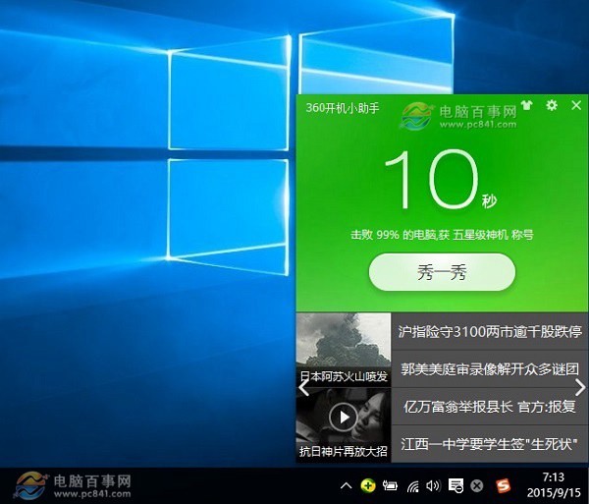589x504 pixels.
Task: Open the skin (shirt) icon in 360 widget
Action: click(527, 105)
